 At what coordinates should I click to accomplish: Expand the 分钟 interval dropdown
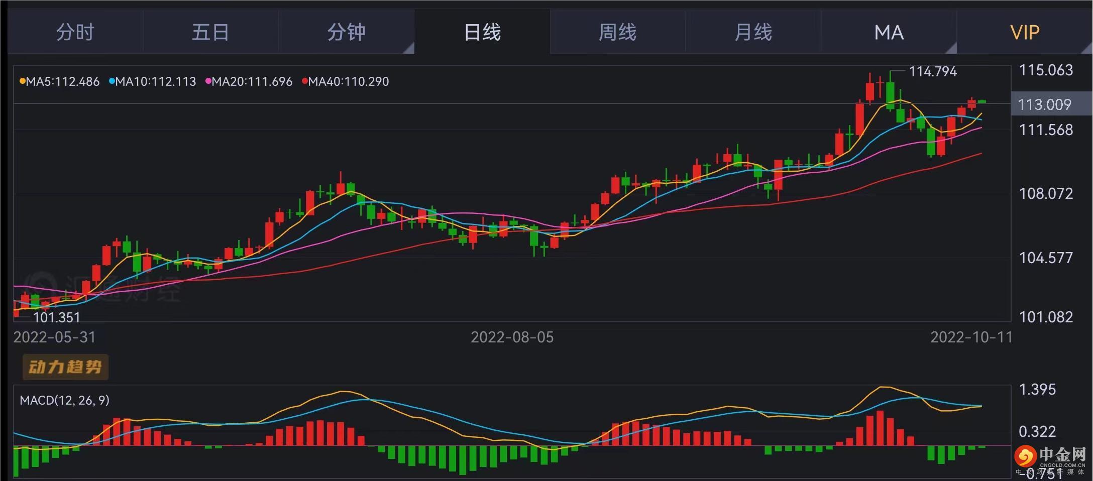[347, 32]
